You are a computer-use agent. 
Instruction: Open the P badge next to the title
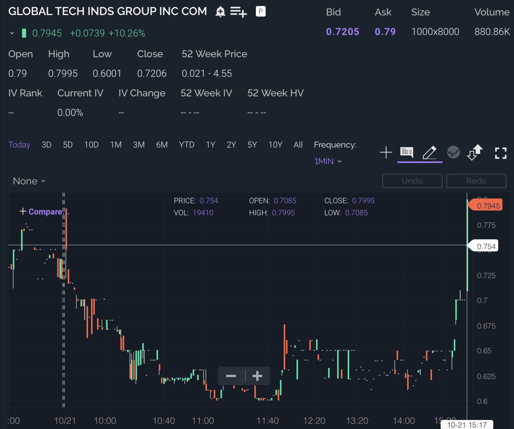[261, 12]
